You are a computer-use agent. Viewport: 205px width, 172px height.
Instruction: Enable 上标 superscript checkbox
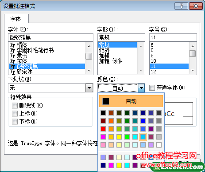coord(15,114)
